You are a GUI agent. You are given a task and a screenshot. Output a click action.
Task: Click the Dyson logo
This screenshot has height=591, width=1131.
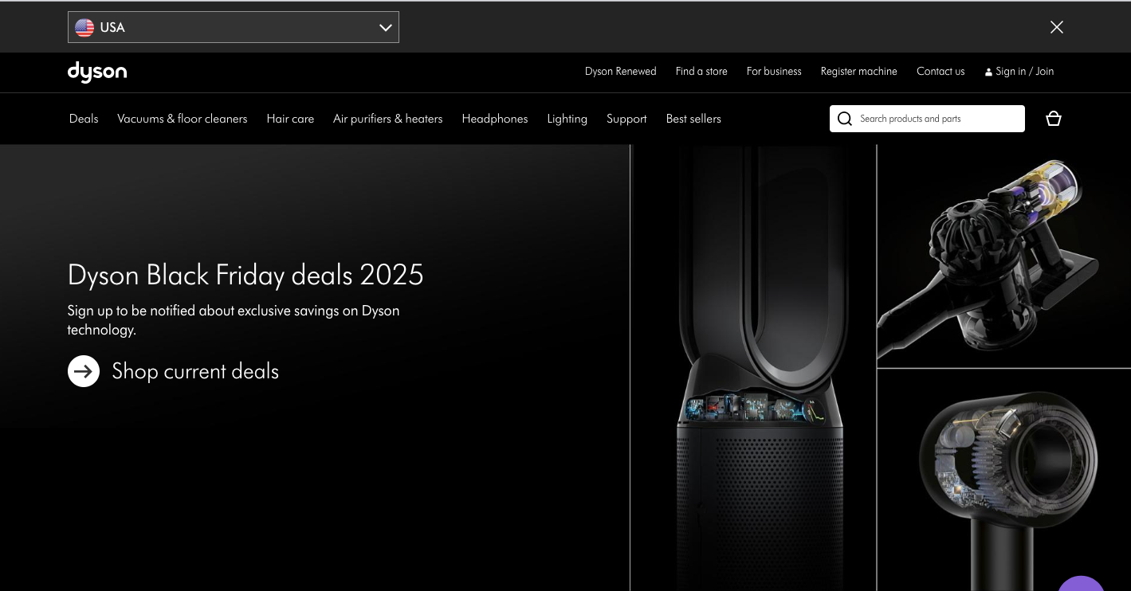tap(97, 72)
